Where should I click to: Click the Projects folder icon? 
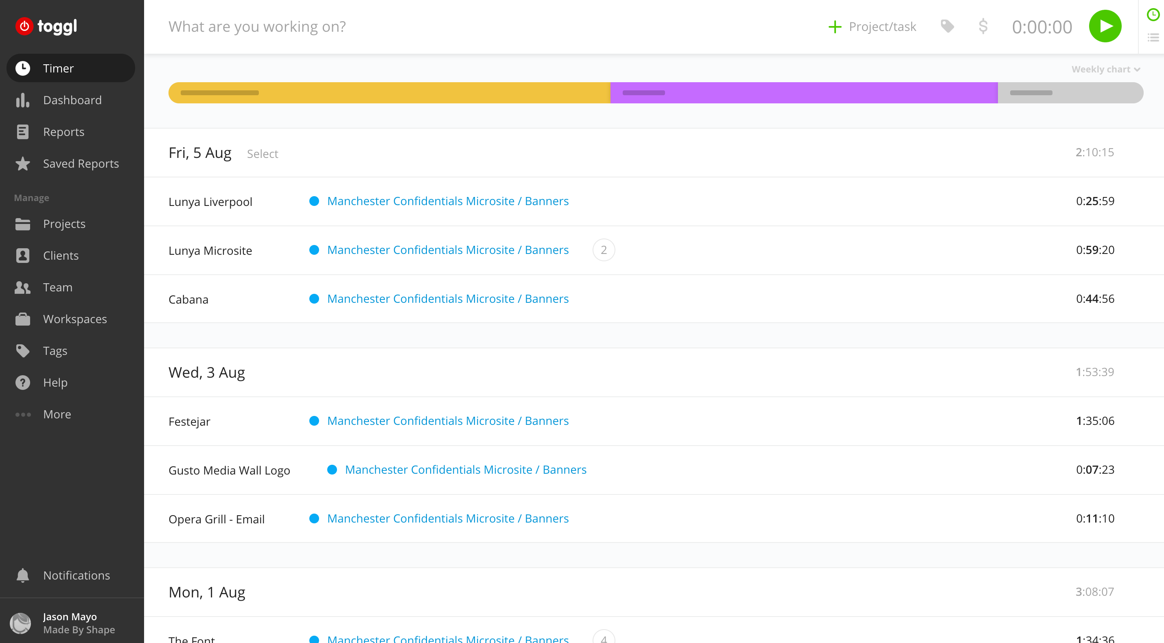(23, 224)
